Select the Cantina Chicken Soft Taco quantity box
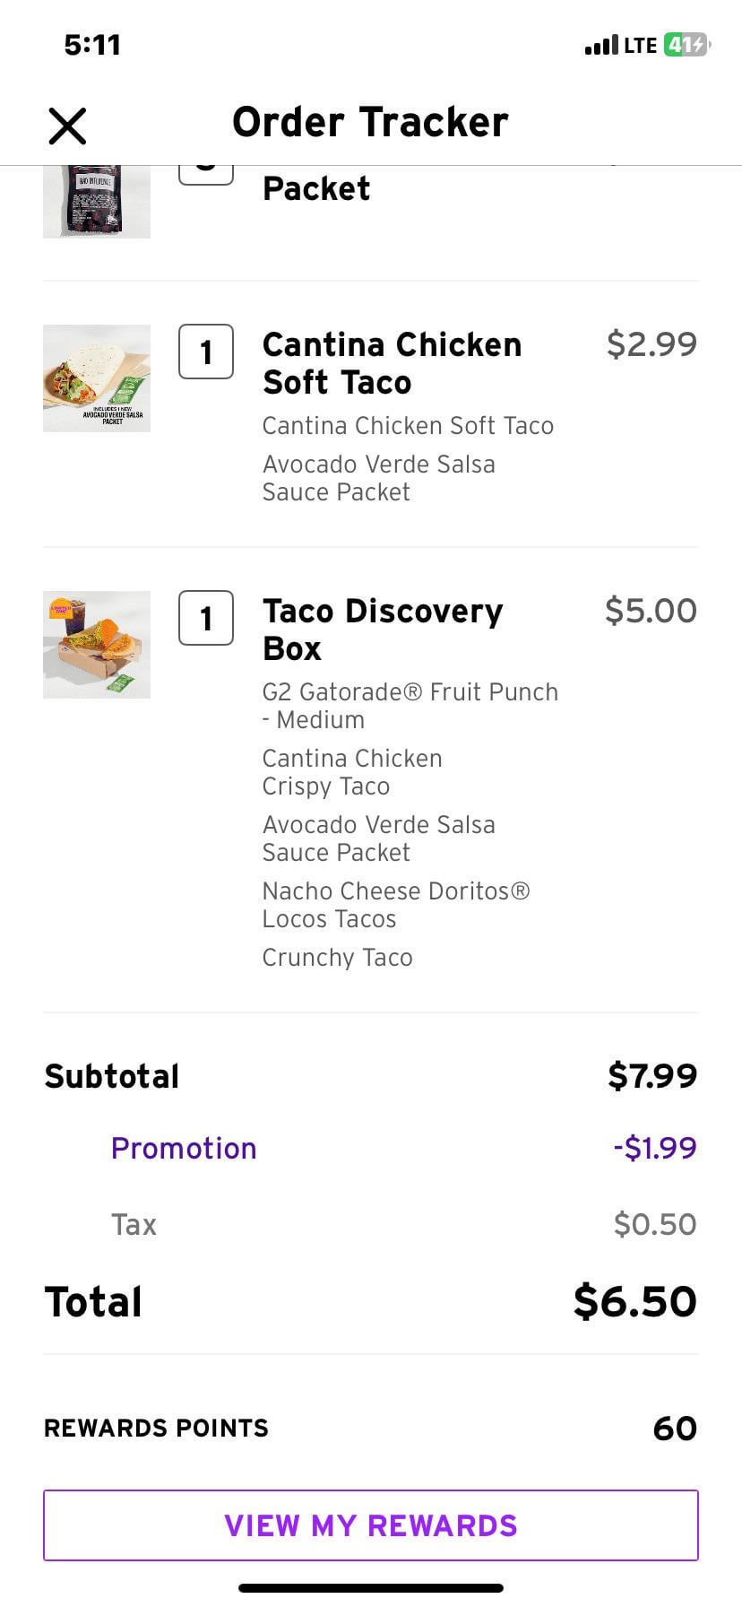 (206, 352)
